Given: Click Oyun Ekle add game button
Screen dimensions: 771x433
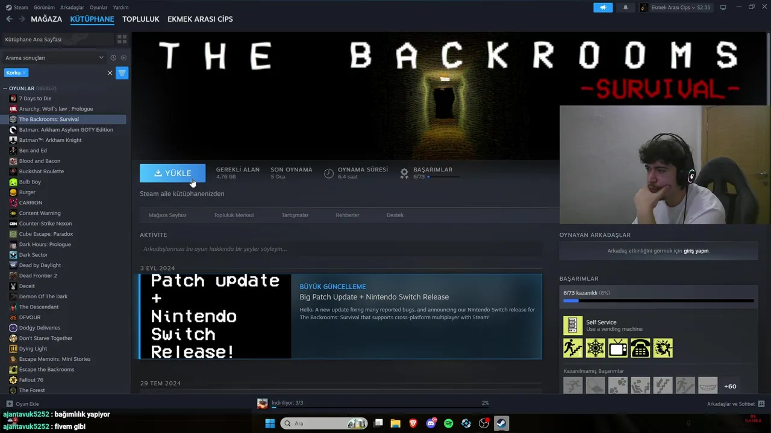Looking at the screenshot, I should (x=23, y=404).
